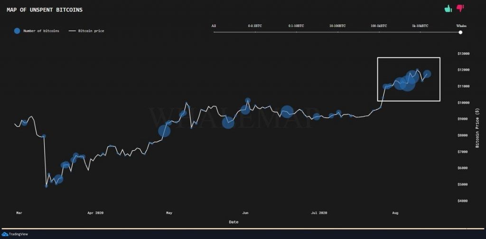
Task: Click the $13000 price axis label
Action: point(463,54)
